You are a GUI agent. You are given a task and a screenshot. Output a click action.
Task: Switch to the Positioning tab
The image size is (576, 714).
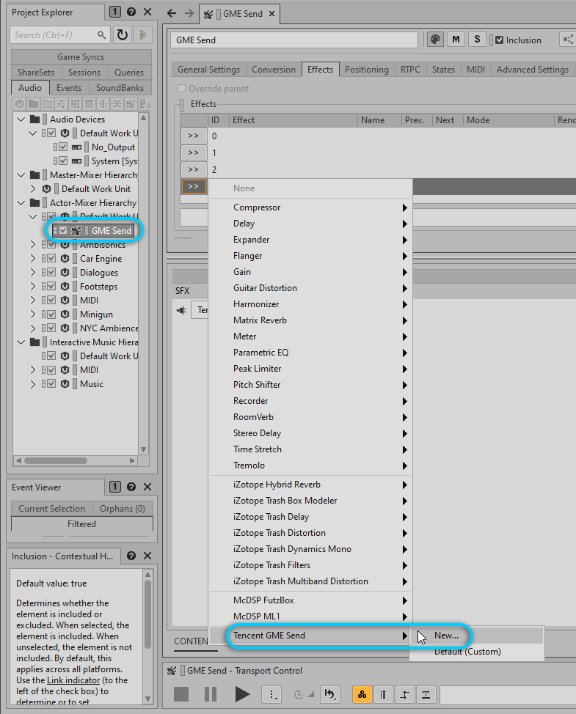(x=366, y=70)
